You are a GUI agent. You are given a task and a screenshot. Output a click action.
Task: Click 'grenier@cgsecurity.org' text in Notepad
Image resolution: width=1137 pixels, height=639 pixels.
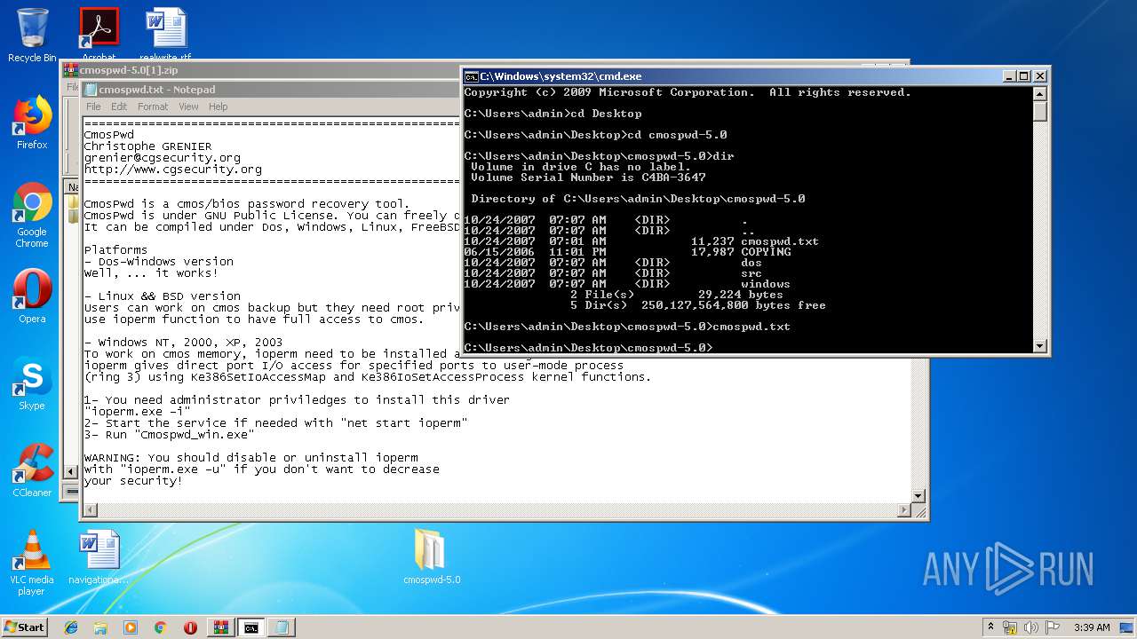(x=163, y=158)
